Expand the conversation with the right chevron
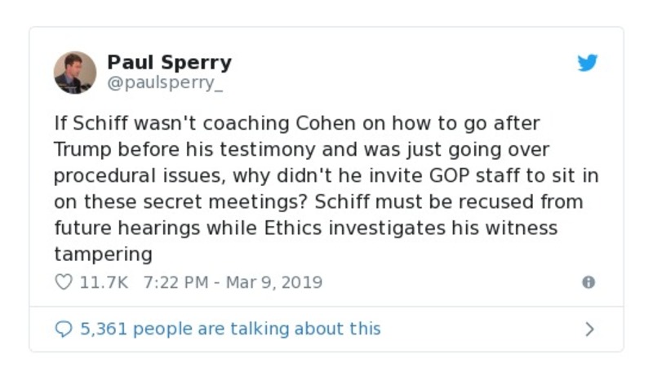 pos(589,329)
